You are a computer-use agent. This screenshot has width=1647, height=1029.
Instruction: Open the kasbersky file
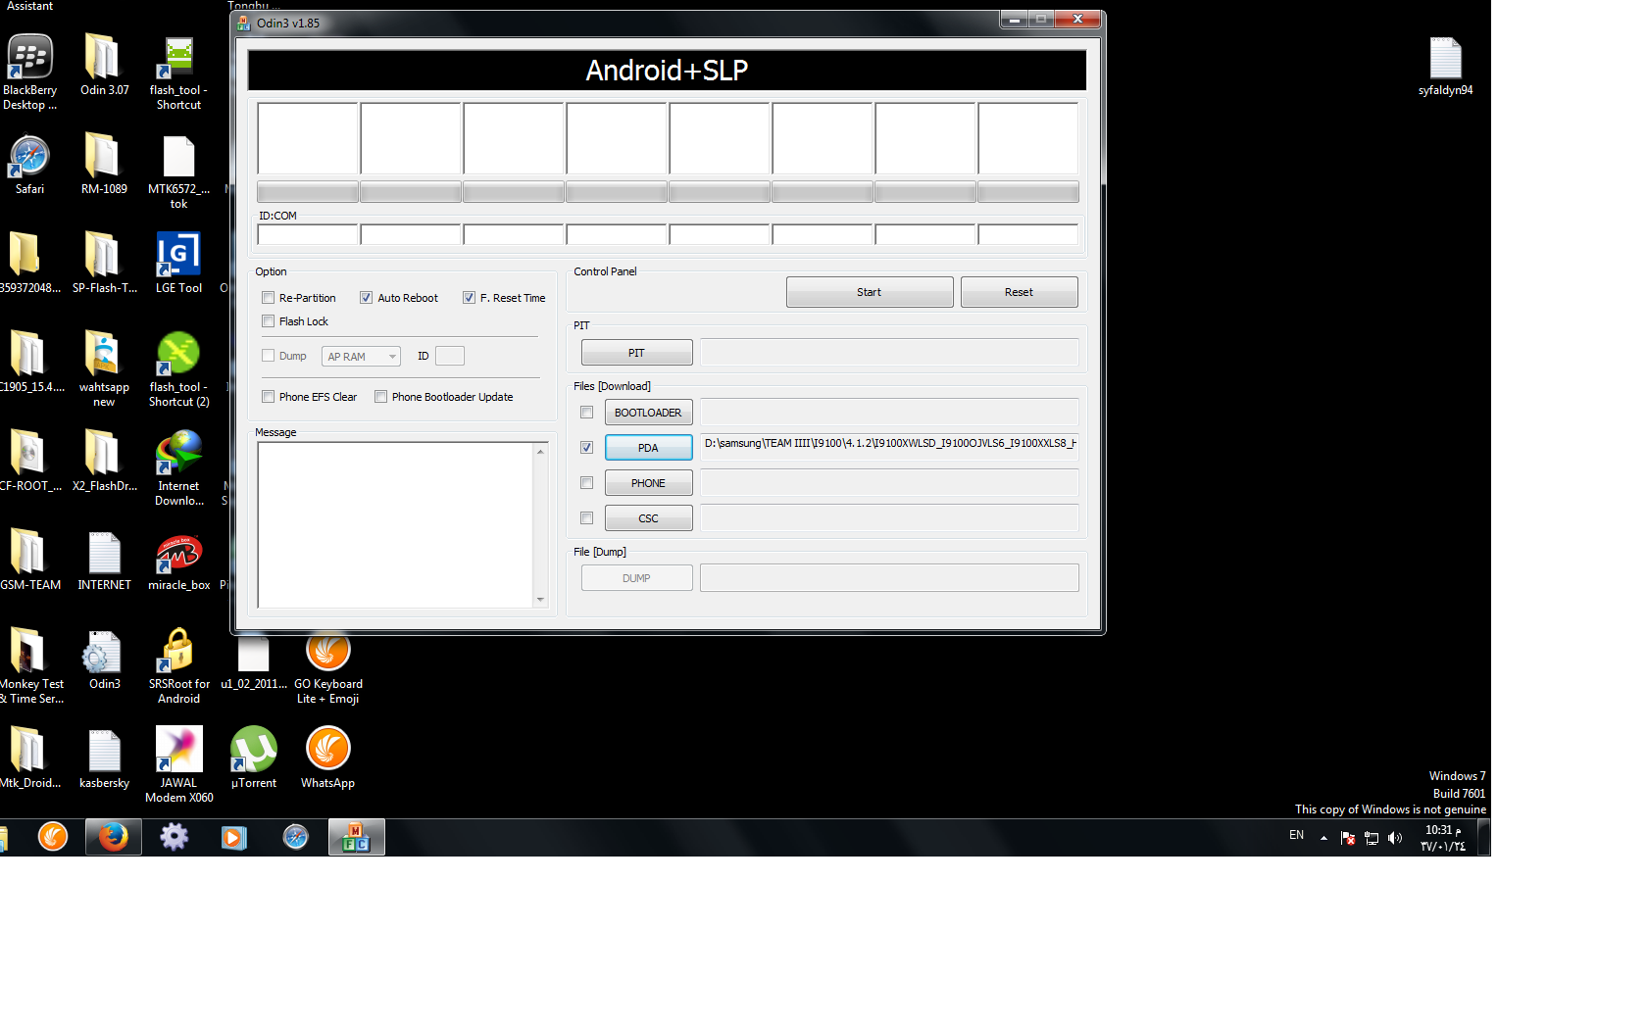click(x=104, y=758)
